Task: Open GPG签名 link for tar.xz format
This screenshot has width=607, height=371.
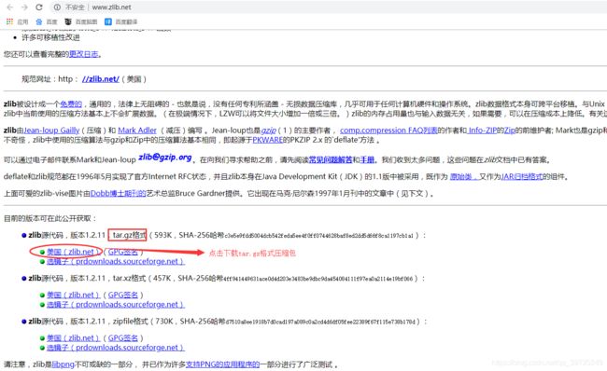Action: click(122, 295)
